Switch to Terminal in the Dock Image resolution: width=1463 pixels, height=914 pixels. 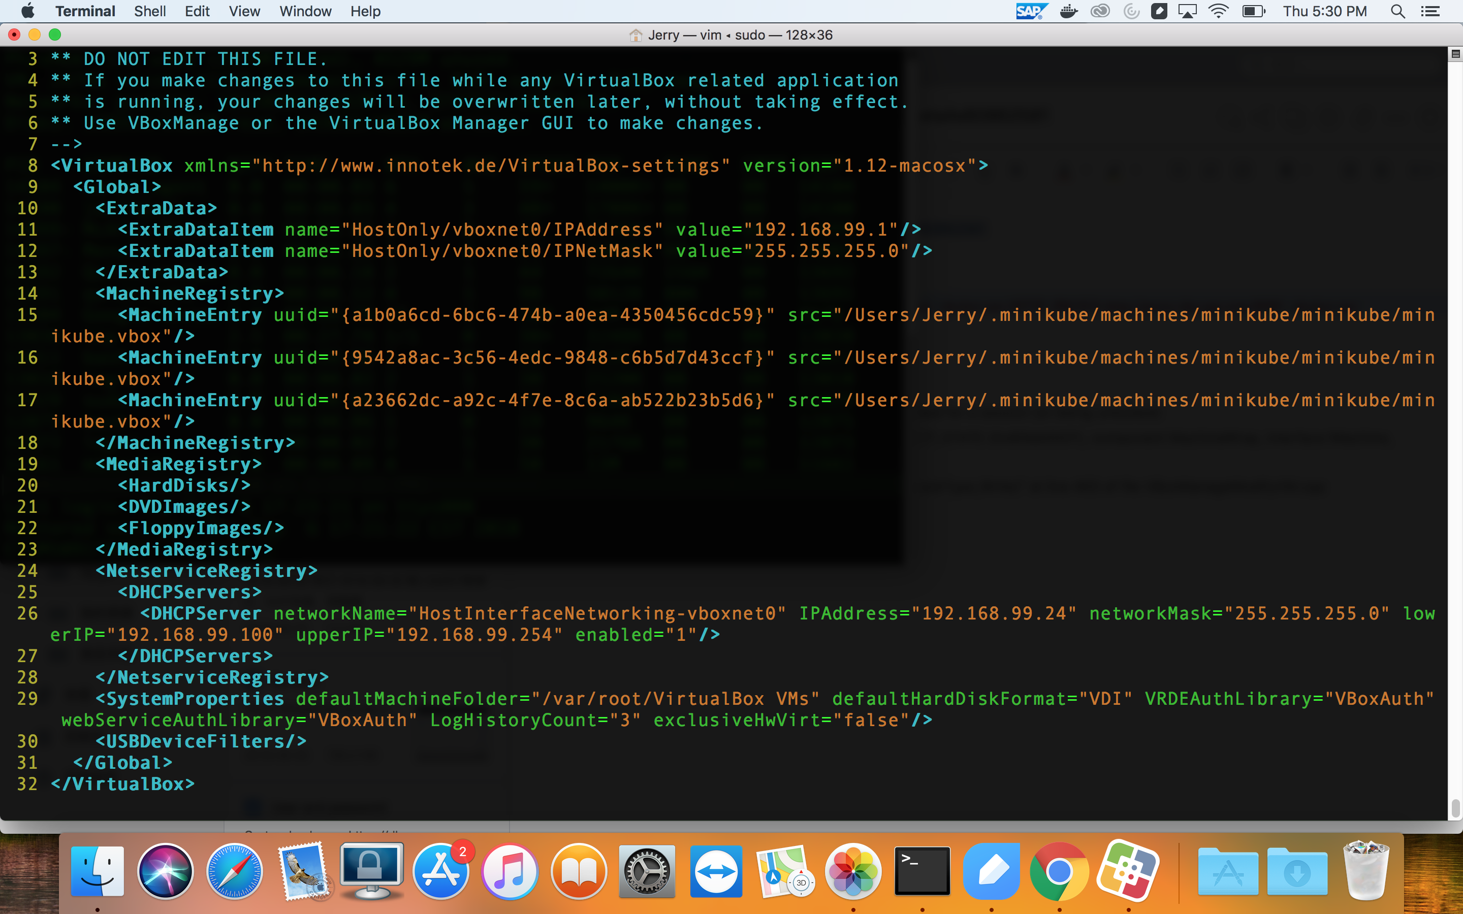pos(923,871)
